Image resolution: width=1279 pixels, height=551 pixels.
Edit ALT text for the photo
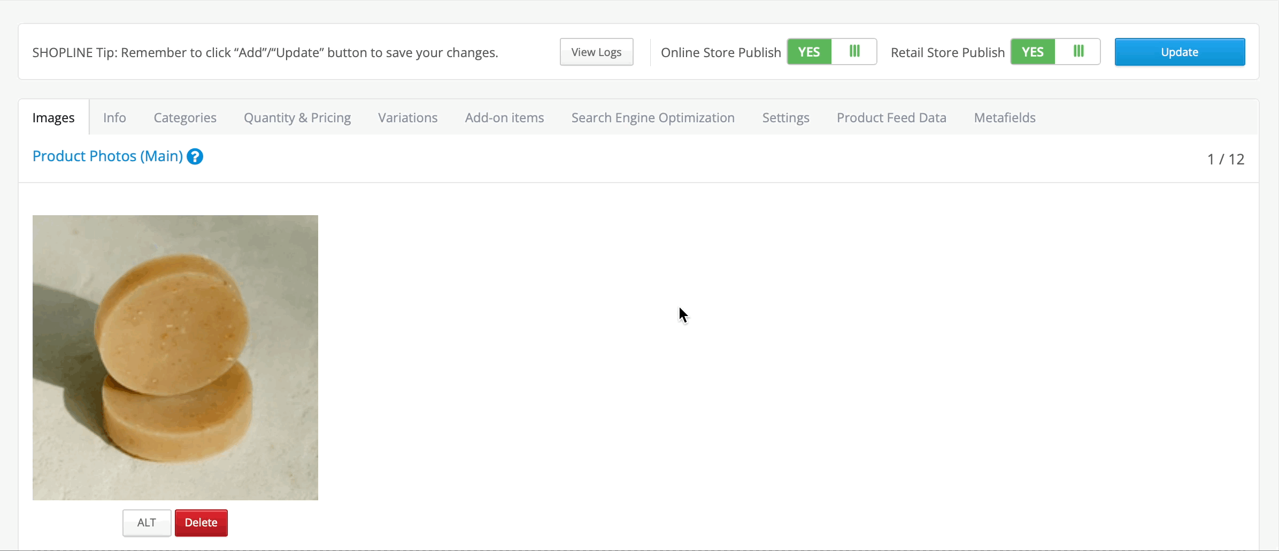coord(147,523)
